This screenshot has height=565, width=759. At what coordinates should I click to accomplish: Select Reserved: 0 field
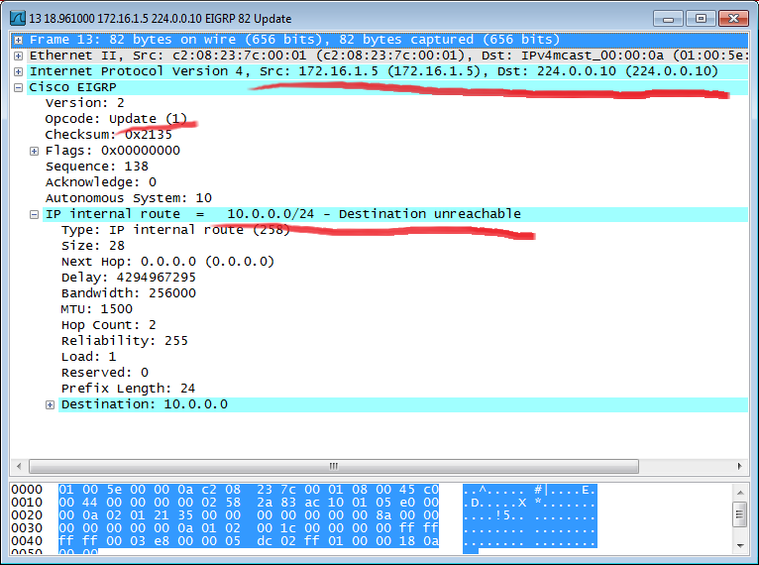click(105, 373)
